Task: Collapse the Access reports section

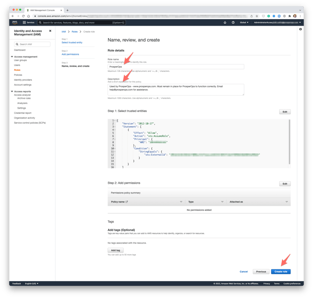Action: pos(12,91)
